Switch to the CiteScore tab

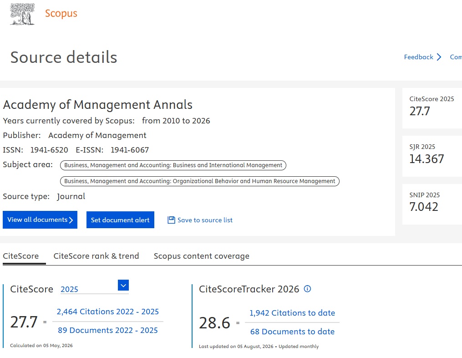[21, 256]
